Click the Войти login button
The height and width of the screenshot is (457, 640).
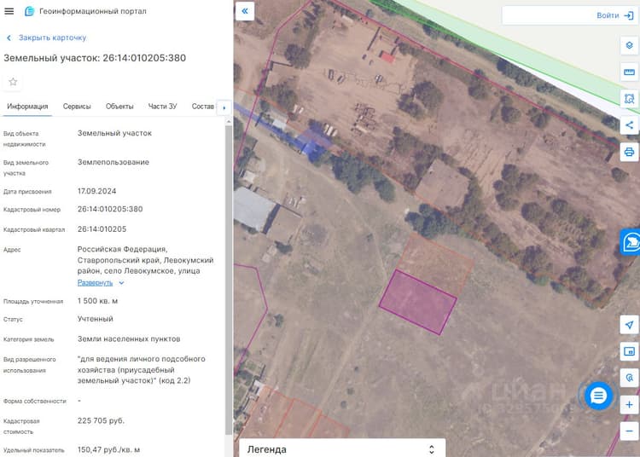pos(608,15)
